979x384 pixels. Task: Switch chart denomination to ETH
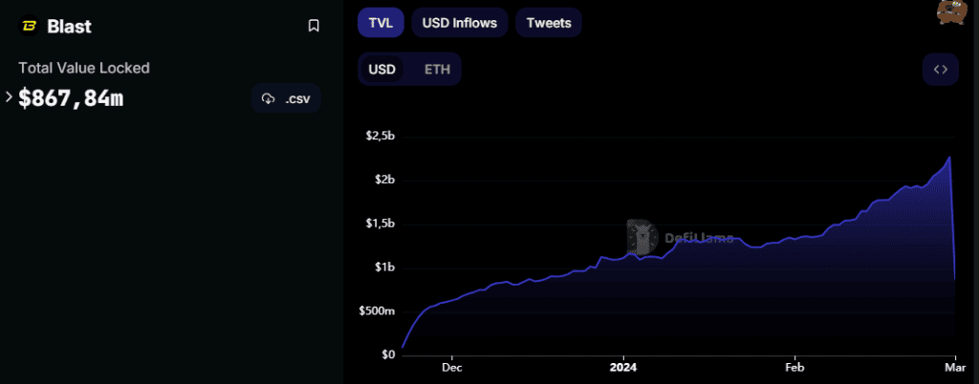click(437, 69)
